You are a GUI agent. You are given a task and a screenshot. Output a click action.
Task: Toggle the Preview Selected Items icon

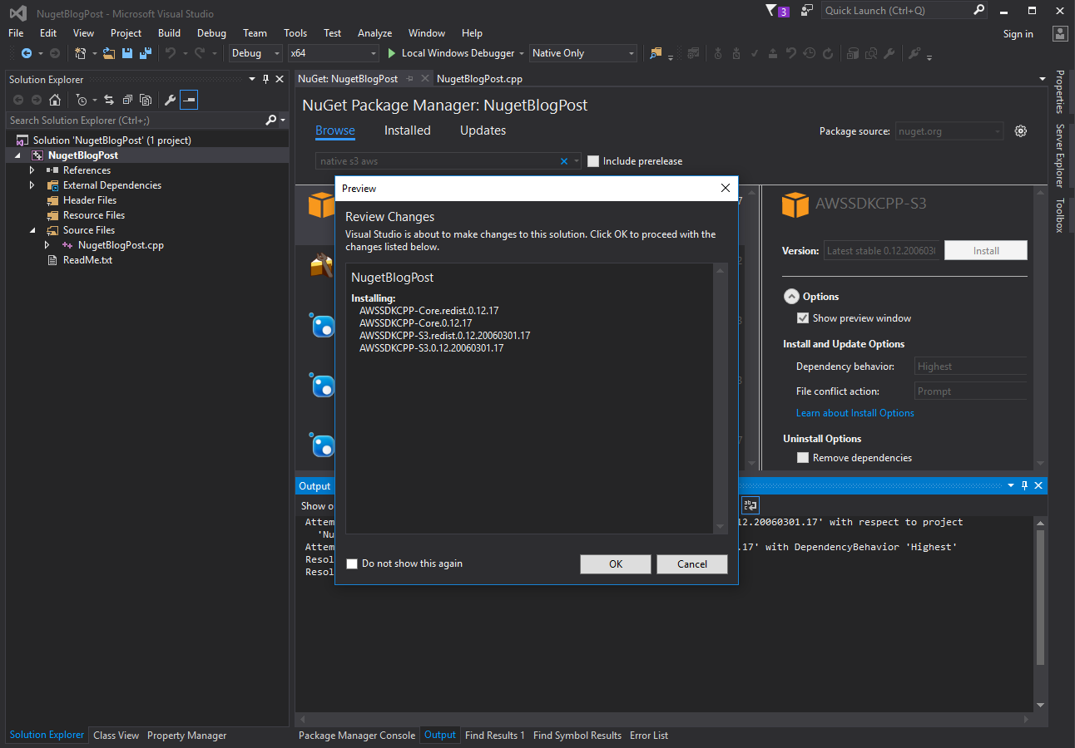point(189,100)
